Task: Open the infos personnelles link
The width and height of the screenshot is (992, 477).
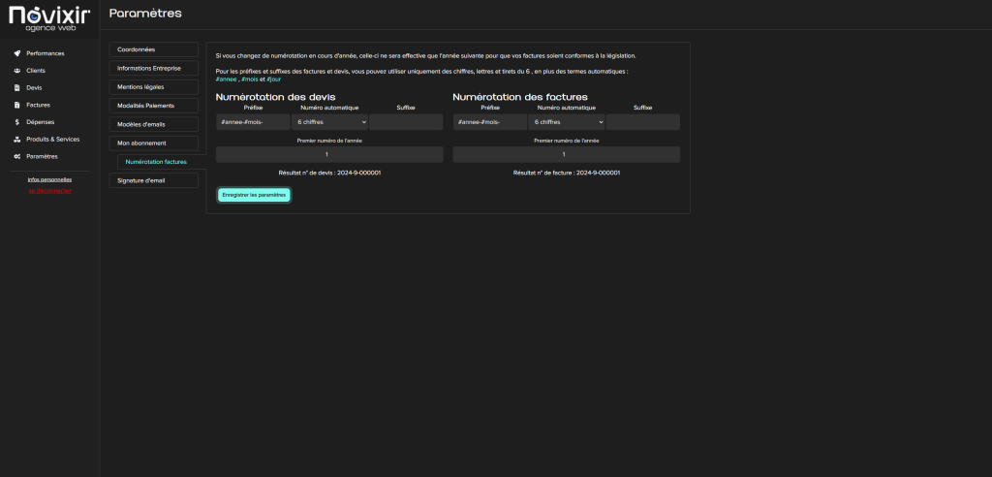Action: [x=49, y=179]
